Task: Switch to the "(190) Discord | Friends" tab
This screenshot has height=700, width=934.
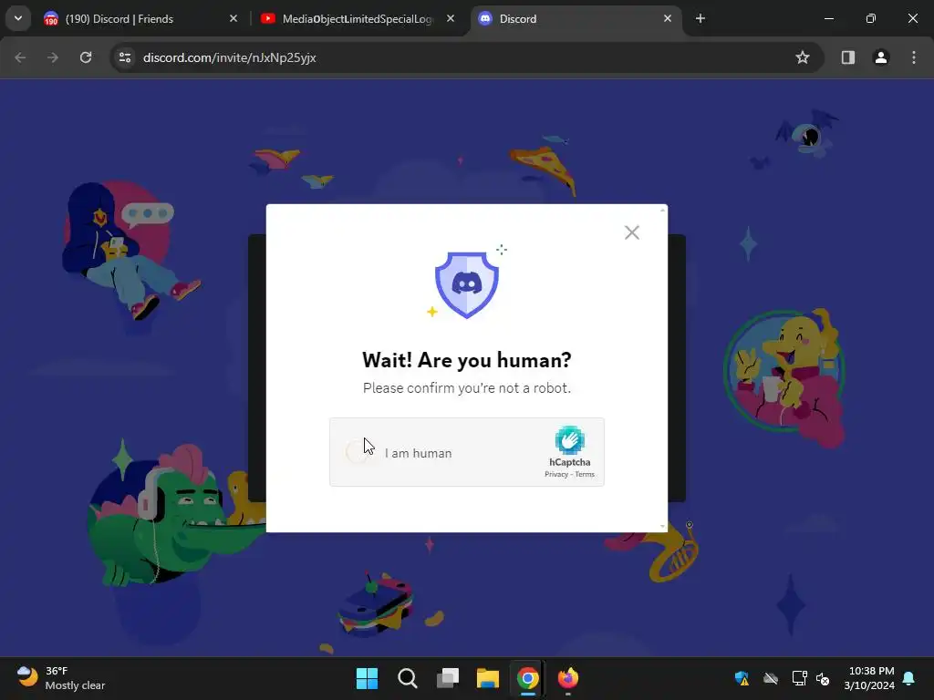Action: click(x=141, y=19)
